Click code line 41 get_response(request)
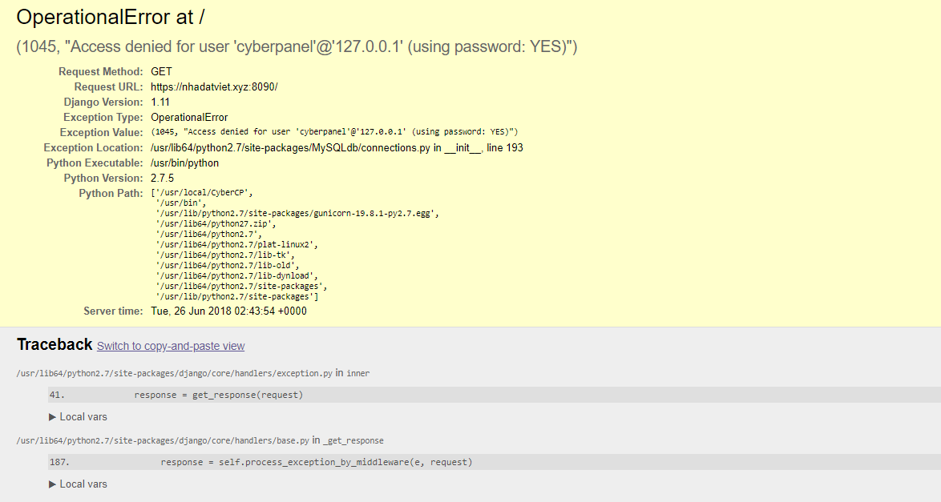941x502 pixels. tap(219, 395)
